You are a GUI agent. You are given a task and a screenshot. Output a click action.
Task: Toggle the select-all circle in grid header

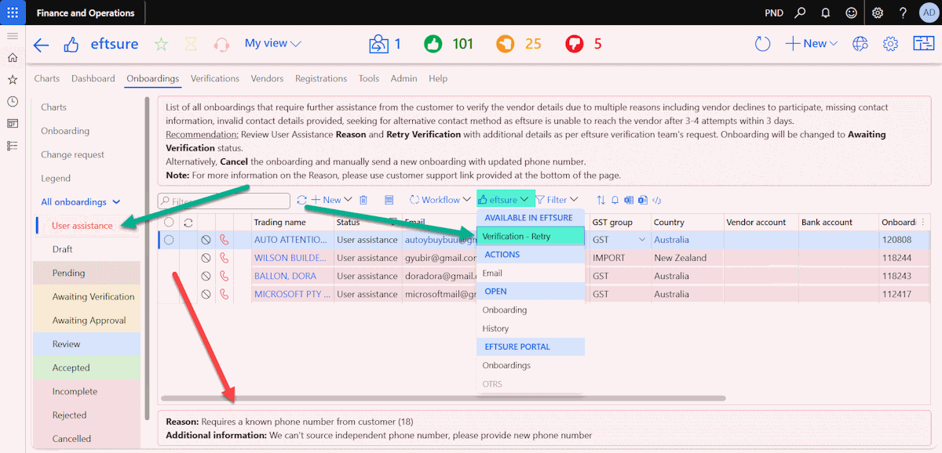pos(169,222)
